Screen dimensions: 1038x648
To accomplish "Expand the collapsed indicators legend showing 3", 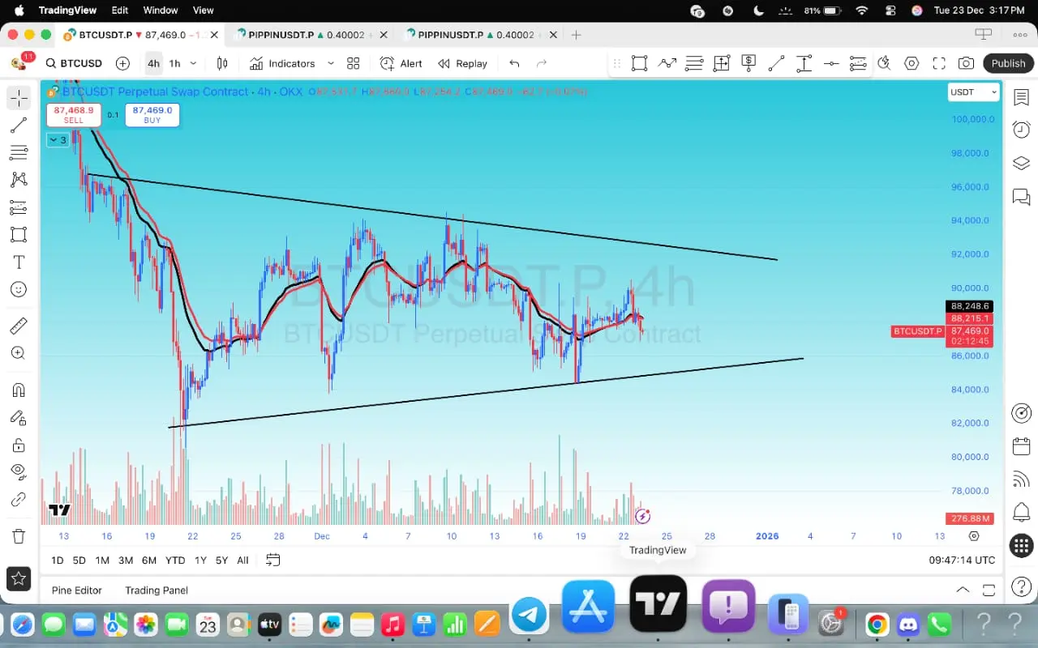I will pyautogui.click(x=58, y=140).
